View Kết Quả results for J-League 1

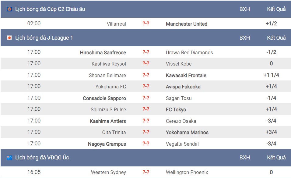click(276, 38)
